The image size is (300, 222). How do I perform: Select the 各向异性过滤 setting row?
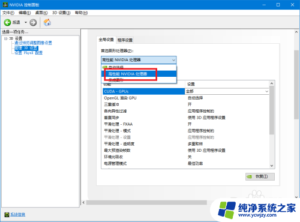(185, 111)
